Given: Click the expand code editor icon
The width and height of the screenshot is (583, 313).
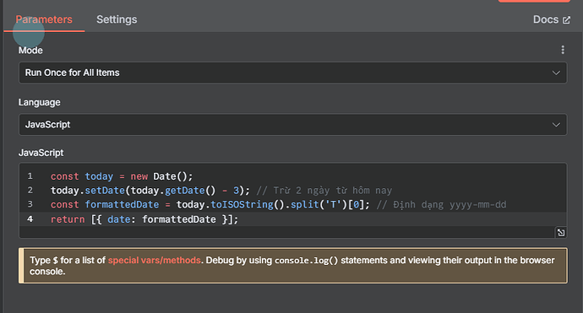Looking at the screenshot, I should [x=561, y=232].
